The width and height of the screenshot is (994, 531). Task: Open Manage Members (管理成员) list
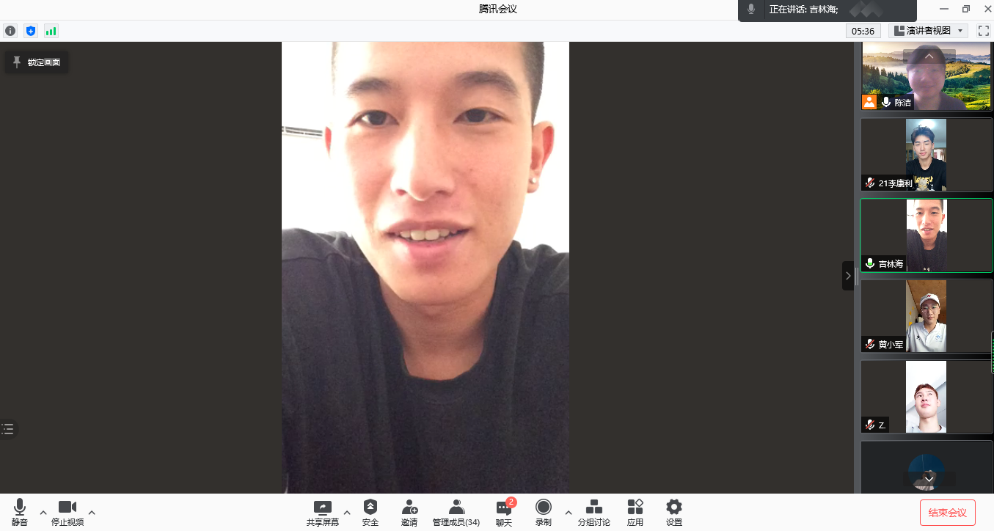(456, 513)
